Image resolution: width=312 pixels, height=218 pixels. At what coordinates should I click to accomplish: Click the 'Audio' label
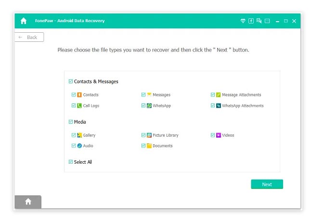(x=88, y=146)
